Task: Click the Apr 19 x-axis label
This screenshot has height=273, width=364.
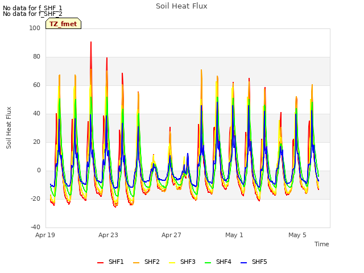Action: pos(45,235)
